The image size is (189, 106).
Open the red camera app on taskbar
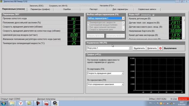pos(38,103)
